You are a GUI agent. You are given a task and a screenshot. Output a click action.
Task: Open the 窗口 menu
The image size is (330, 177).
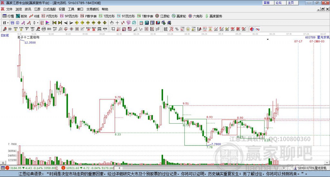80,9
